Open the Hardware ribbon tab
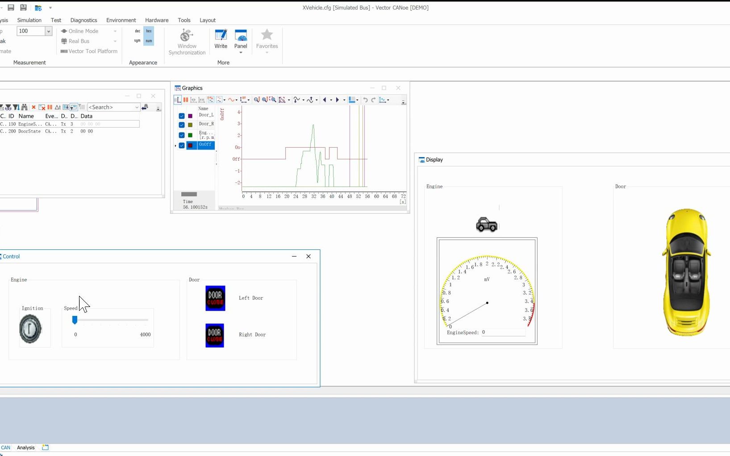The width and height of the screenshot is (730, 456). point(157,20)
